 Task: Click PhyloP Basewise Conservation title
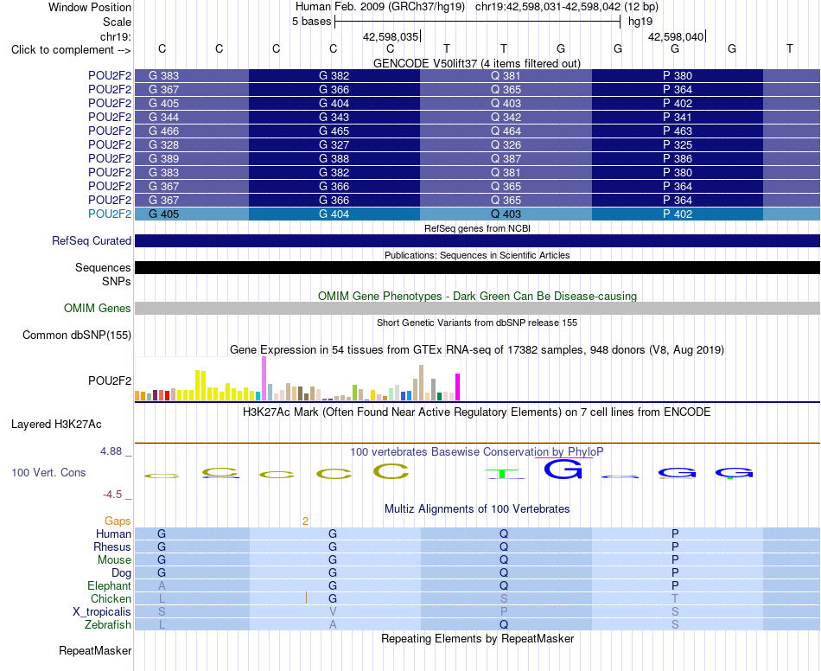pos(477,451)
